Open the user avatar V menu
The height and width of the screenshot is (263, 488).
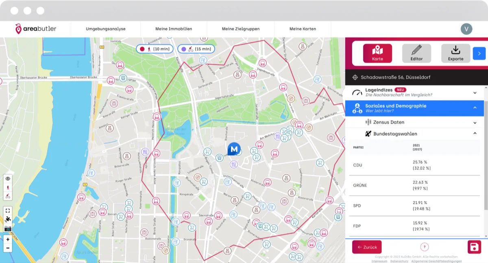pyautogui.click(x=466, y=29)
